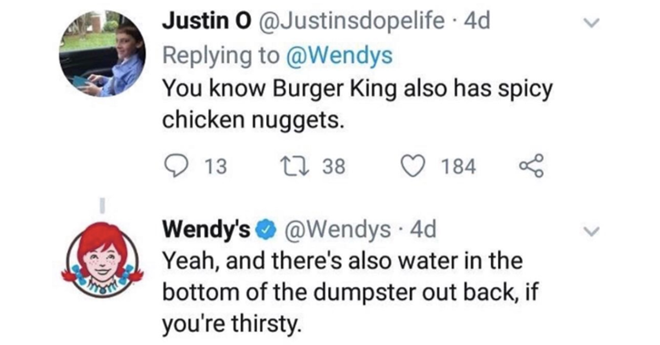
Task: Select the Wendy's display name
Action: tap(208, 230)
